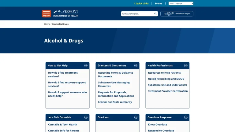Click 'Alcohol & Drugs' breadcrumb text
Image resolution: width=235 pixels, height=132 pixels.
60,24
